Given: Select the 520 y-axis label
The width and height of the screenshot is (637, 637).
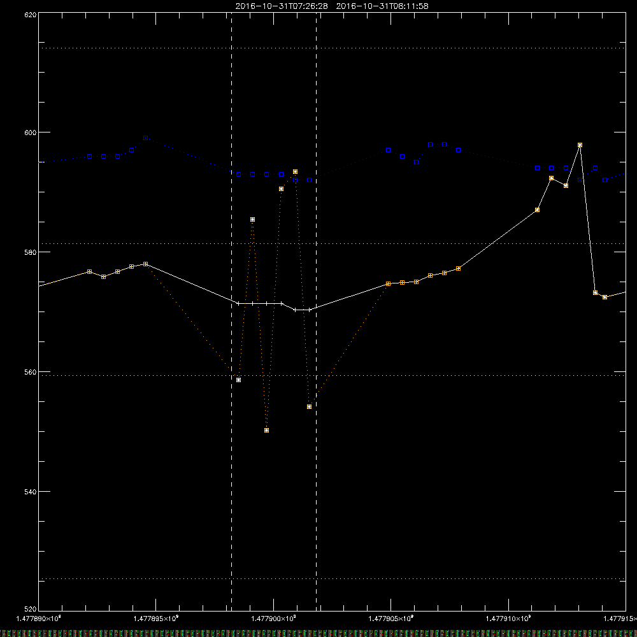Looking at the screenshot, I should pos(31,610).
